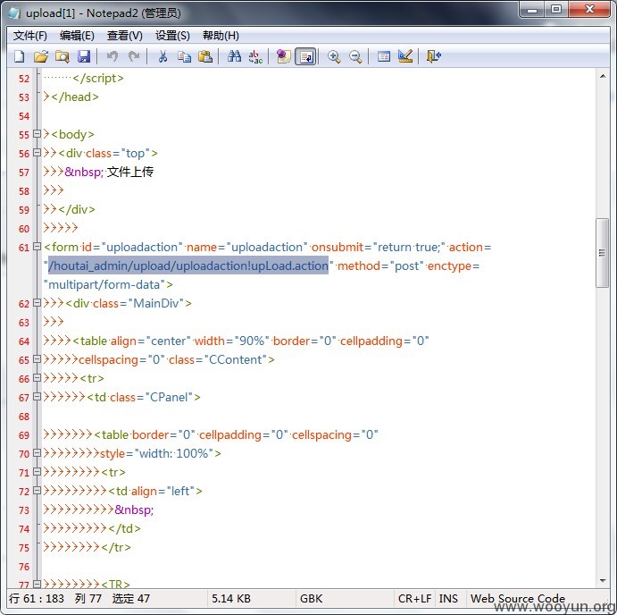Click the Zoom out magnifier icon

click(x=355, y=56)
